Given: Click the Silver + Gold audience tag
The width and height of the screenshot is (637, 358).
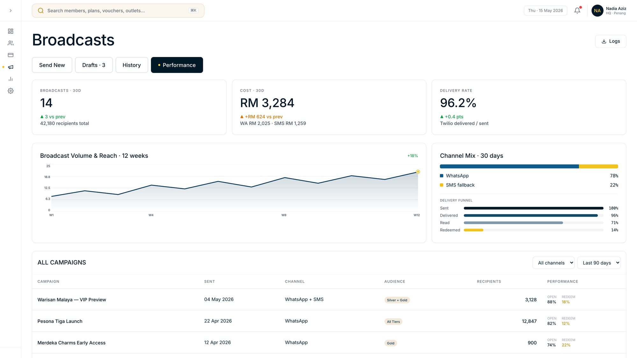Looking at the screenshot, I should pyautogui.click(x=397, y=300).
